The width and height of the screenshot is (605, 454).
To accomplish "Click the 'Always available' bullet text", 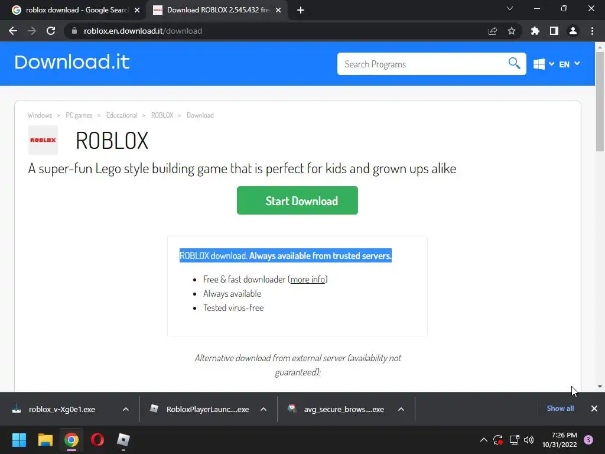I will (232, 293).
